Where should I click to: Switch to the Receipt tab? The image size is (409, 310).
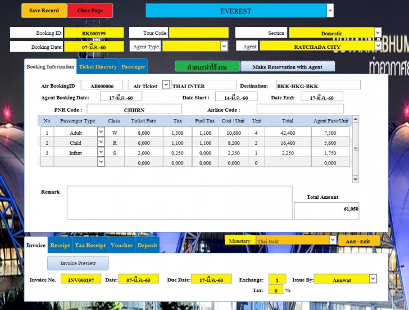[x=60, y=245]
